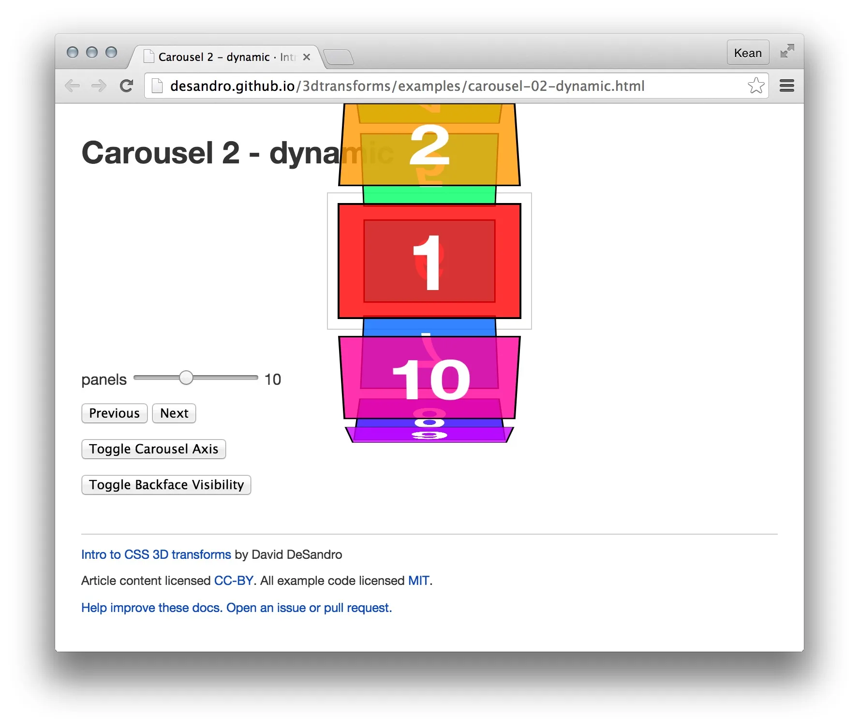
Task: Click the Previous button
Action: coord(115,413)
